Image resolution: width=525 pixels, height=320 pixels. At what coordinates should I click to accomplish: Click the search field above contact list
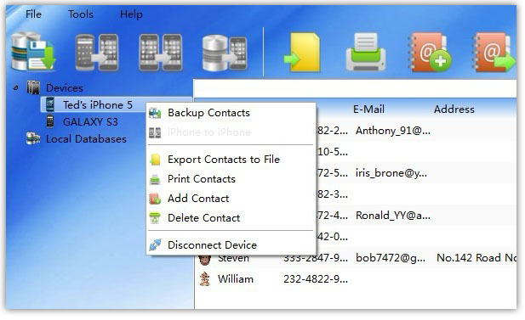click(x=355, y=88)
